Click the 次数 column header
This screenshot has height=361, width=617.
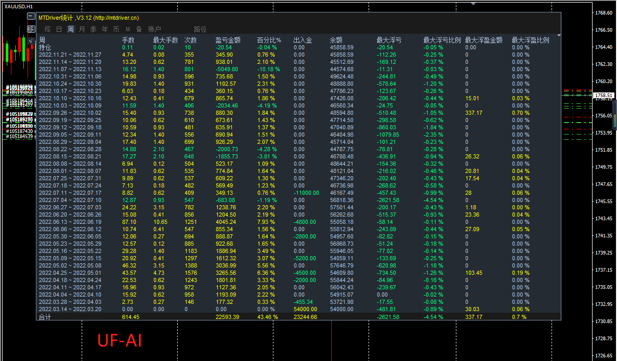tap(191, 40)
